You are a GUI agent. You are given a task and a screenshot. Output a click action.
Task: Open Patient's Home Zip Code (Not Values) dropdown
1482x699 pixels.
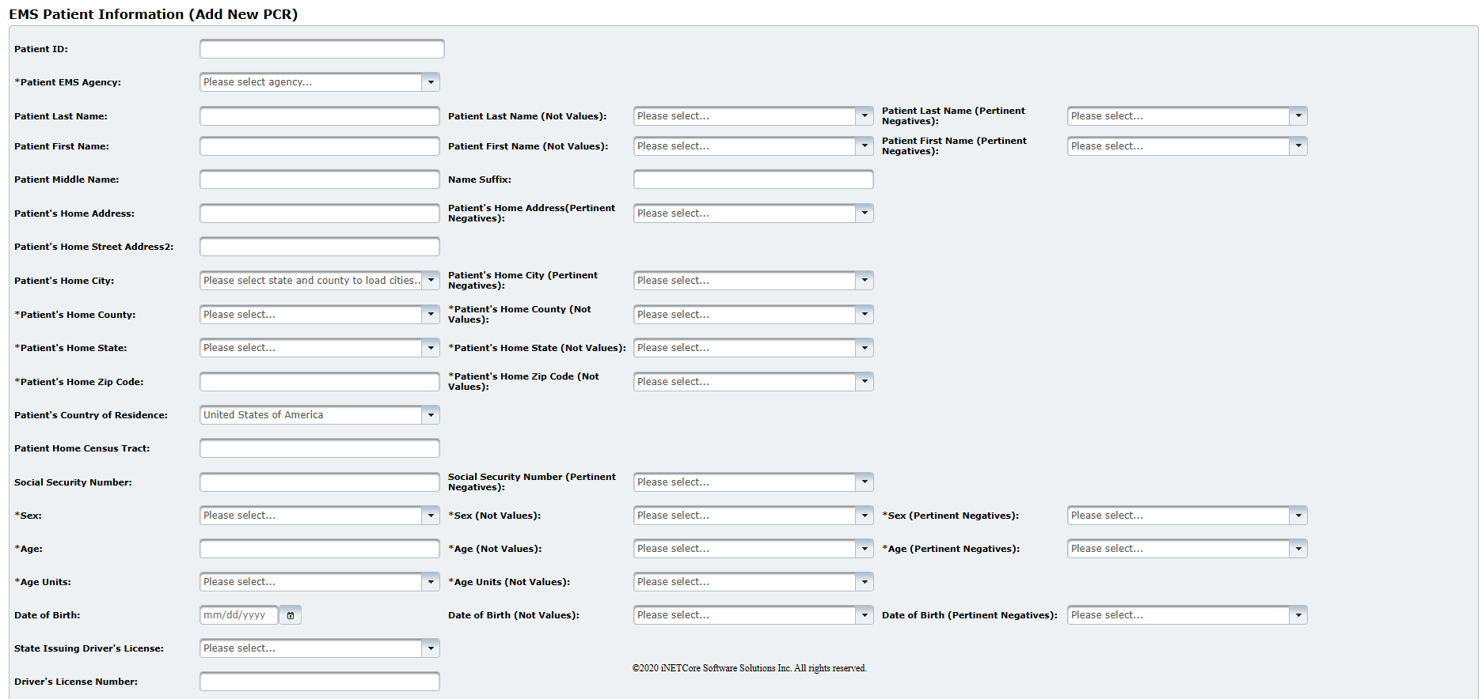click(x=754, y=382)
